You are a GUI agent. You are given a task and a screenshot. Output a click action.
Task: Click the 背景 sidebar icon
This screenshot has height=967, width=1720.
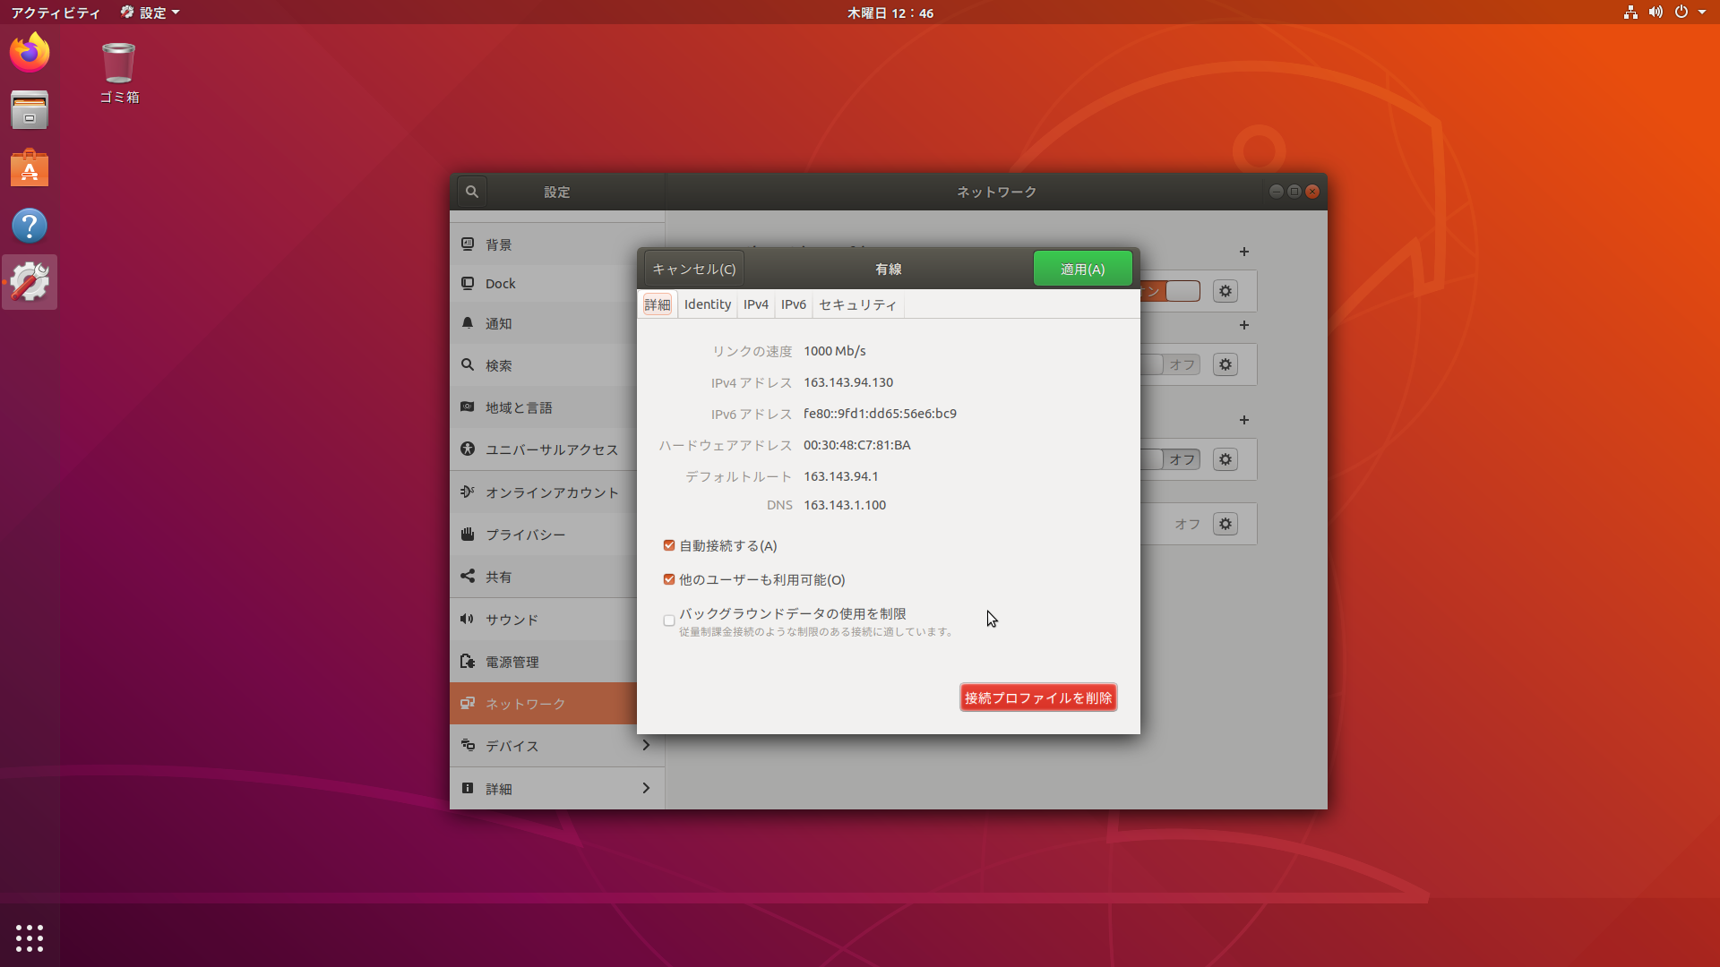[468, 244]
